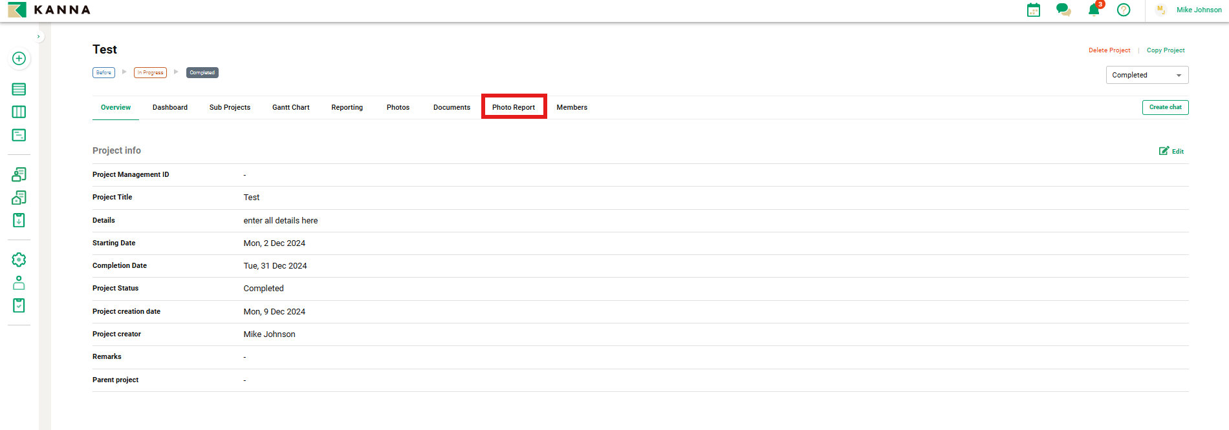Click the clipboard download icon in sidebar
1229x430 pixels.
(x=19, y=220)
